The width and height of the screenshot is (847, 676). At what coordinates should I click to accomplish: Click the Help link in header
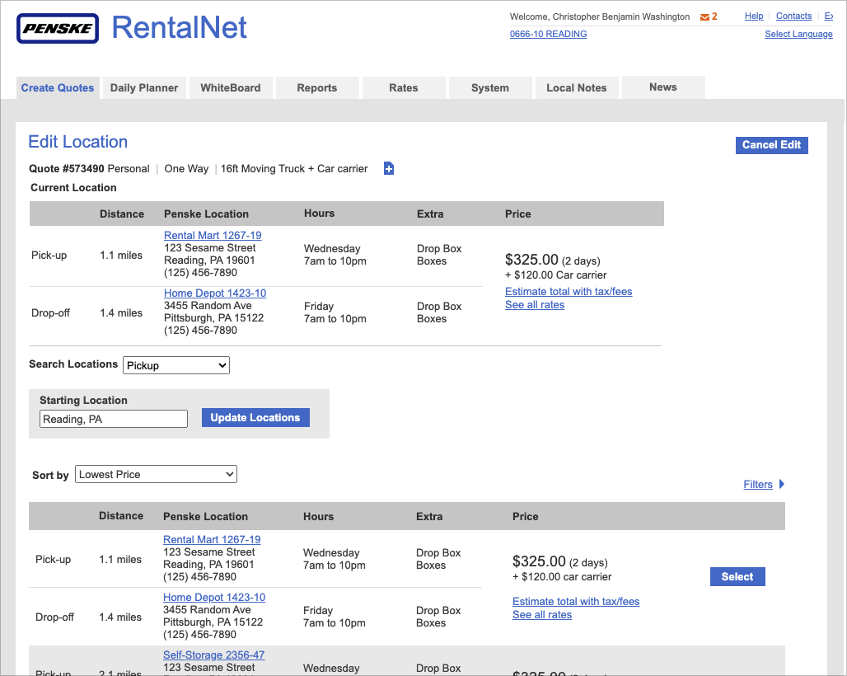coord(754,16)
